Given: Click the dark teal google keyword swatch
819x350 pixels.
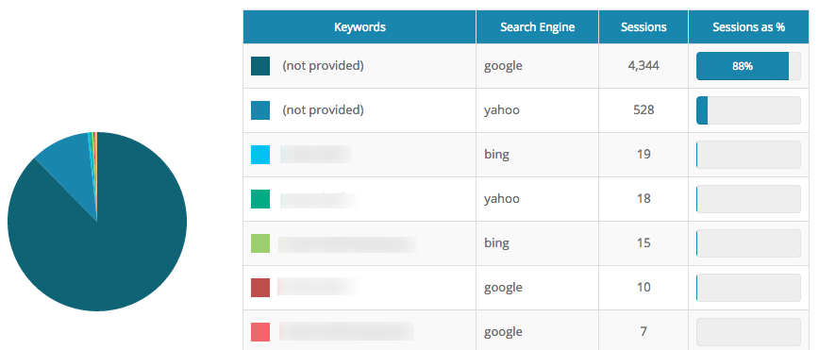Looking at the screenshot, I should (260, 66).
